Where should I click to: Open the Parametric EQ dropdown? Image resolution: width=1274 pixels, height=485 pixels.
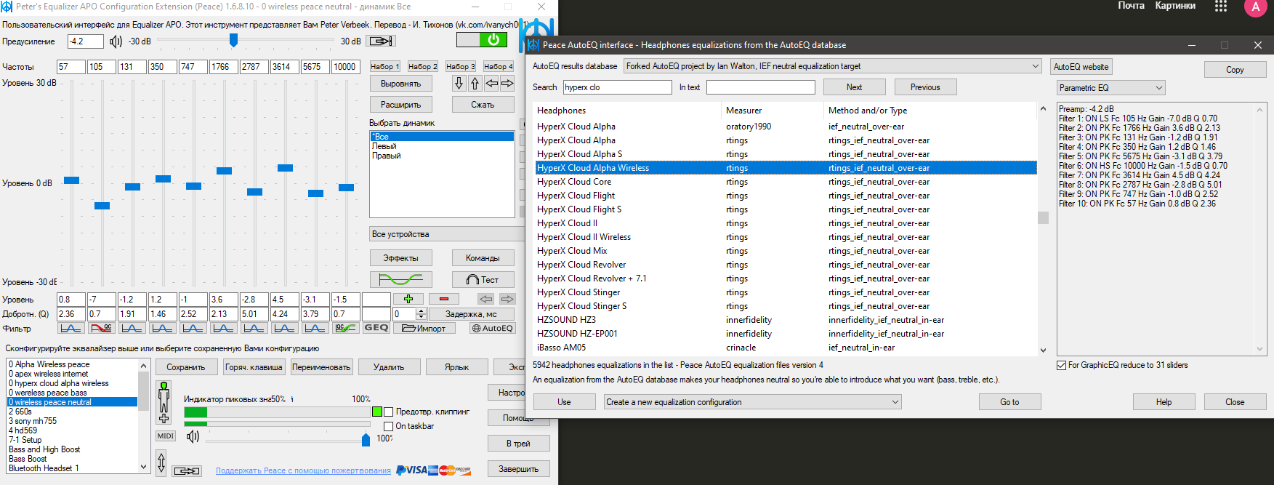(x=1111, y=88)
